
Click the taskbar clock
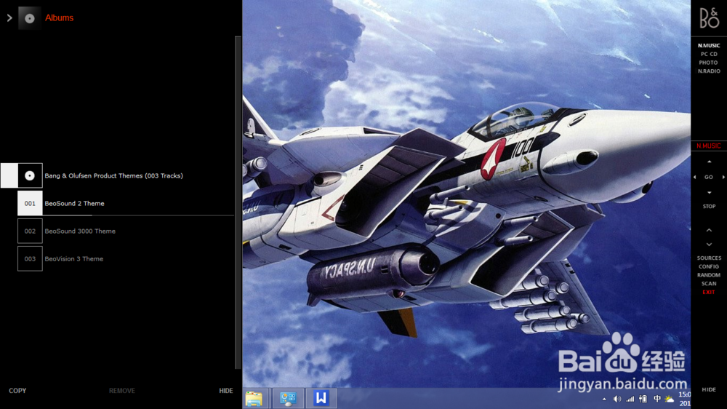coord(684,399)
